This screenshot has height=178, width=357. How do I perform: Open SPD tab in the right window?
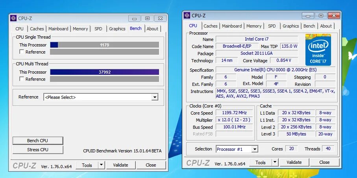(272, 26)
